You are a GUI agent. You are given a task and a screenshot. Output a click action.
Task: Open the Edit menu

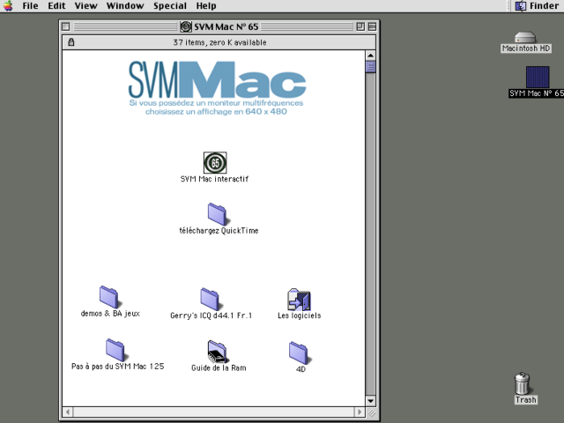tap(56, 6)
